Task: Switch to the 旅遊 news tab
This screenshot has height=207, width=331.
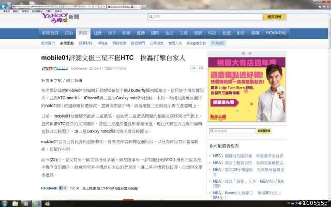Action: (227, 33)
